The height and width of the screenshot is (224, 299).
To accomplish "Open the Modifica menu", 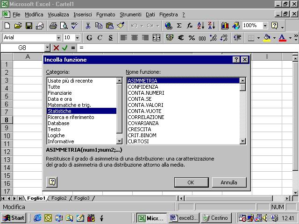I will [x=34, y=14].
